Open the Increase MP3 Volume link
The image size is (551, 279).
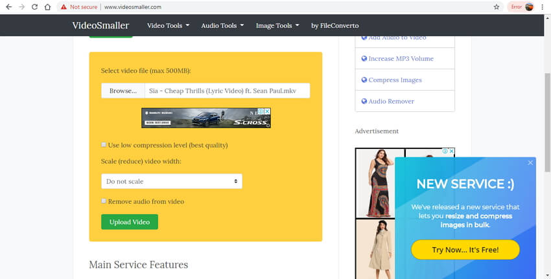[x=401, y=59]
